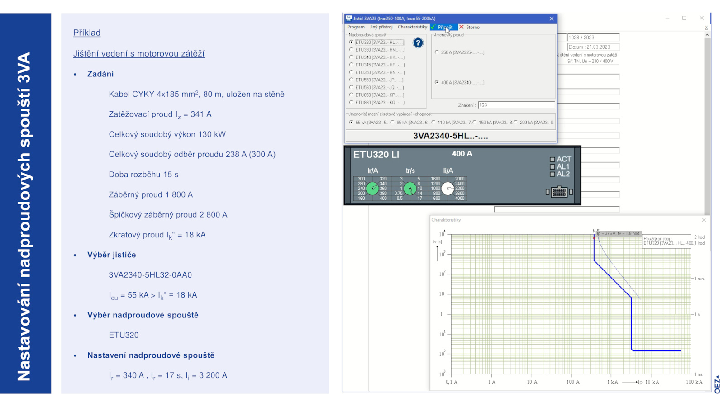Viewport: 724px width, 407px height.
Task: Click Jištění vedení s motorovou zátěží link
Action: coord(139,53)
